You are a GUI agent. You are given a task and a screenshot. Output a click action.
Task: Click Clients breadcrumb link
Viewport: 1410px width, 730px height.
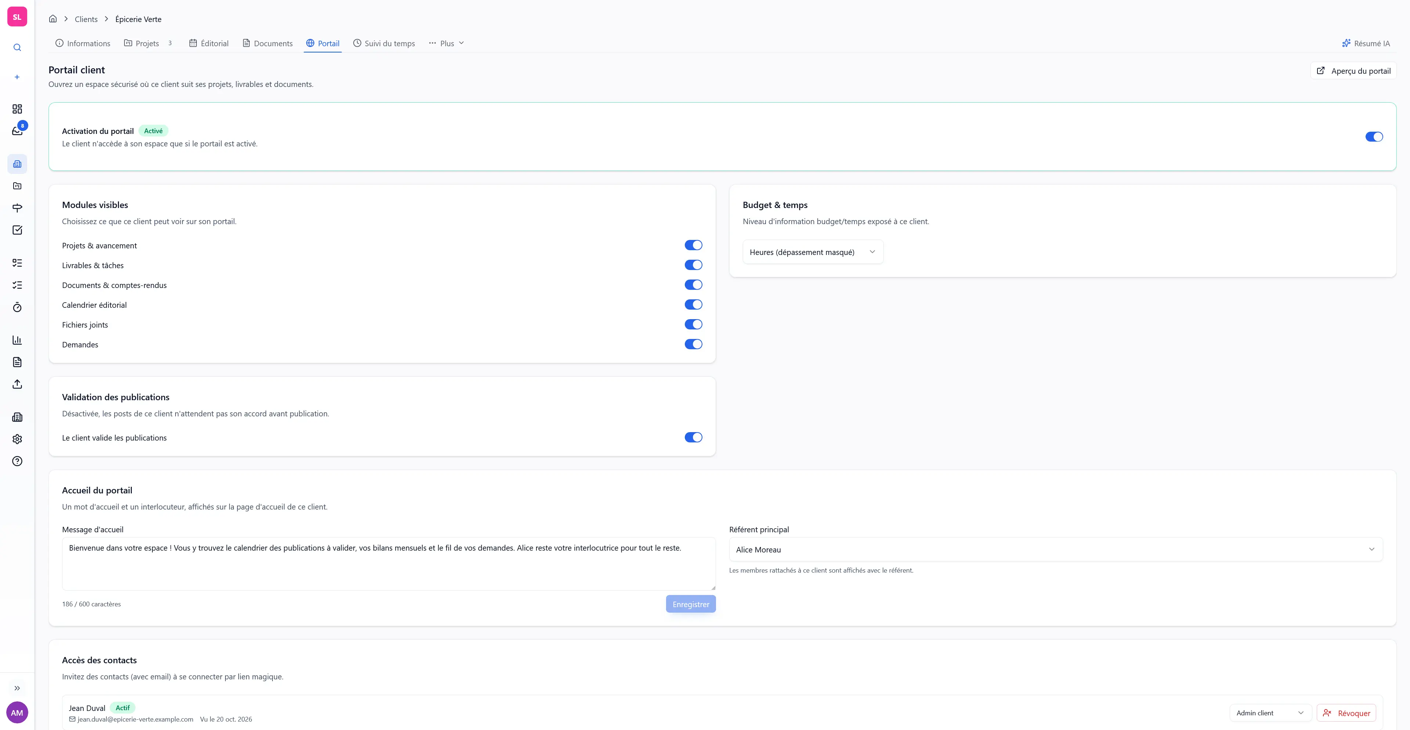click(86, 19)
